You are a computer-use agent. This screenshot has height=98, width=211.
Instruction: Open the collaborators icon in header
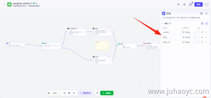click(x=190, y=4)
